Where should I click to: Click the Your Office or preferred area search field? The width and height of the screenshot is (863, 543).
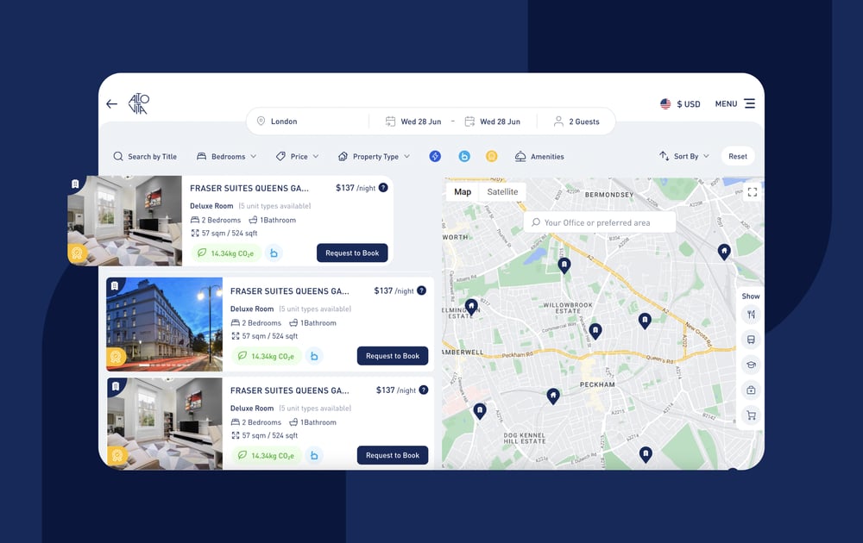(x=600, y=222)
